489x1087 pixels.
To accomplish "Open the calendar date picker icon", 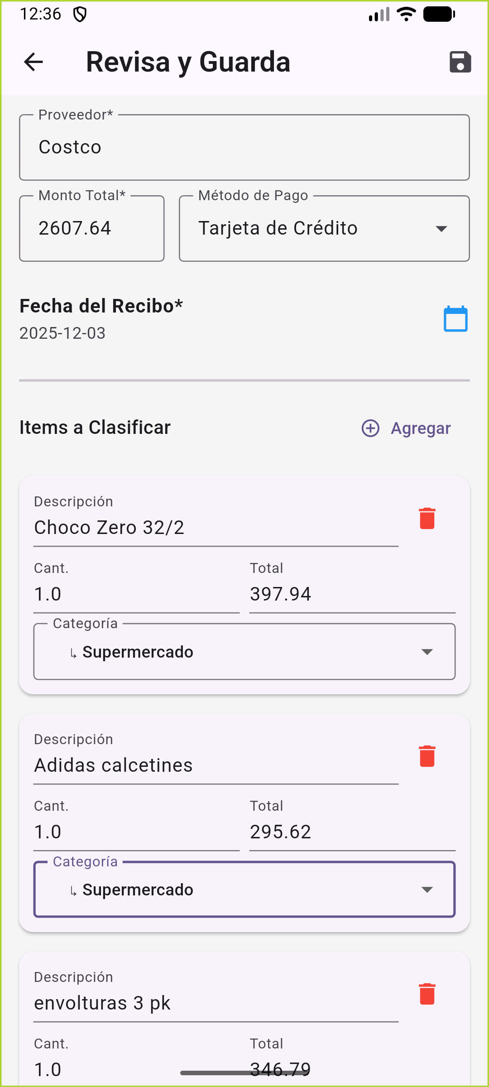I will pyautogui.click(x=455, y=319).
